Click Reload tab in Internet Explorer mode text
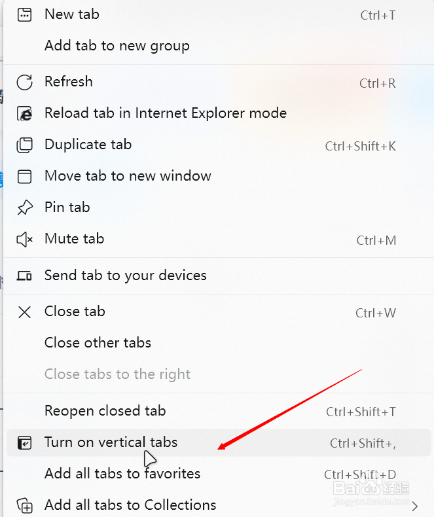This screenshot has height=517, width=434. tap(166, 113)
